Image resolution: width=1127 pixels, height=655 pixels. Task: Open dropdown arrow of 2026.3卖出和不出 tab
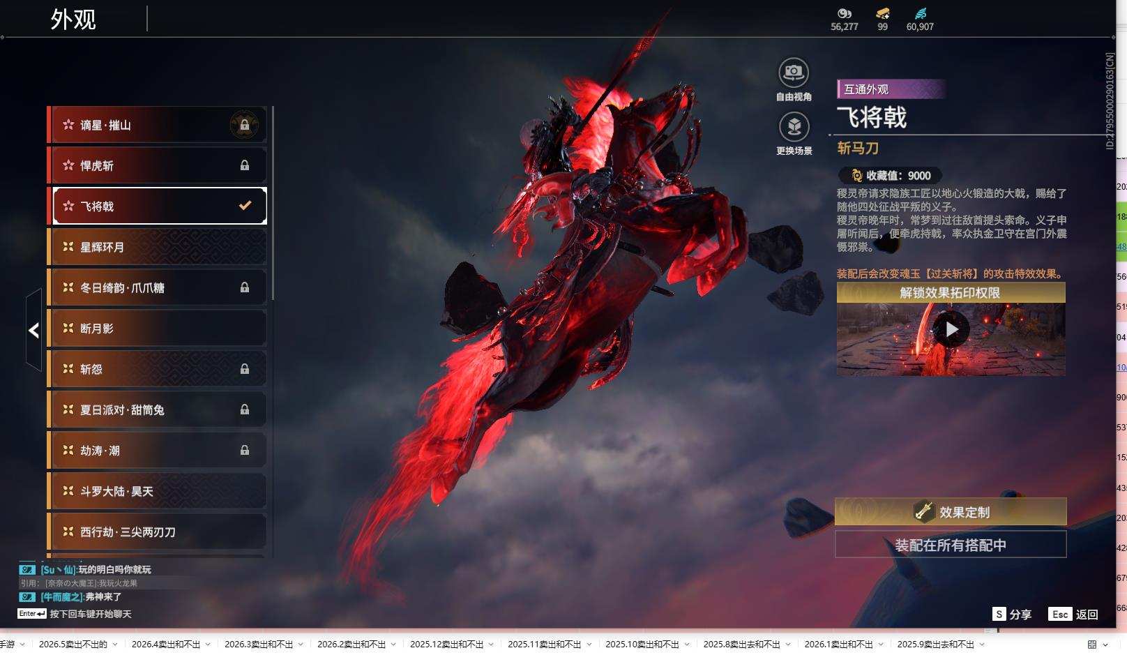click(x=301, y=645)
